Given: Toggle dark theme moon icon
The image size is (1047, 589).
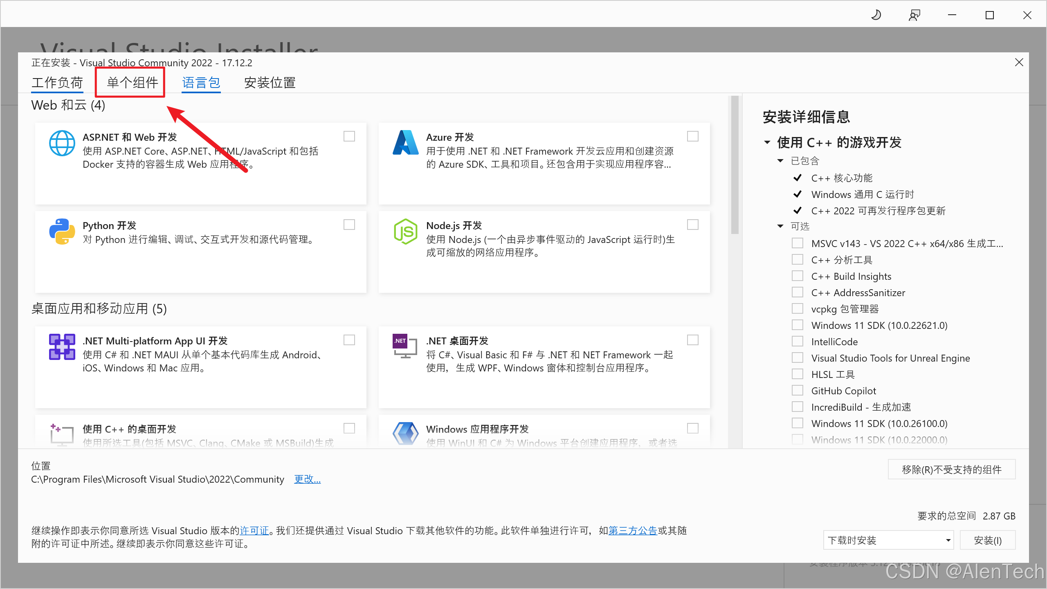Looking at the screenshot, I should pos(876,16).
